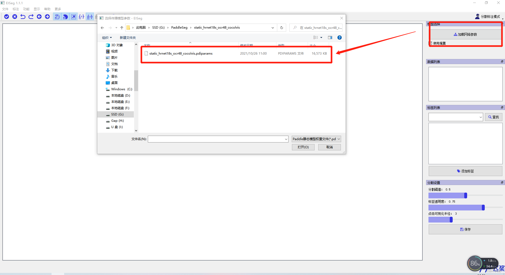Toggle grayscale save toolbar icon
Image resolution: width=505 pixels, height=275 pixels.
click(x=65, y=17)
